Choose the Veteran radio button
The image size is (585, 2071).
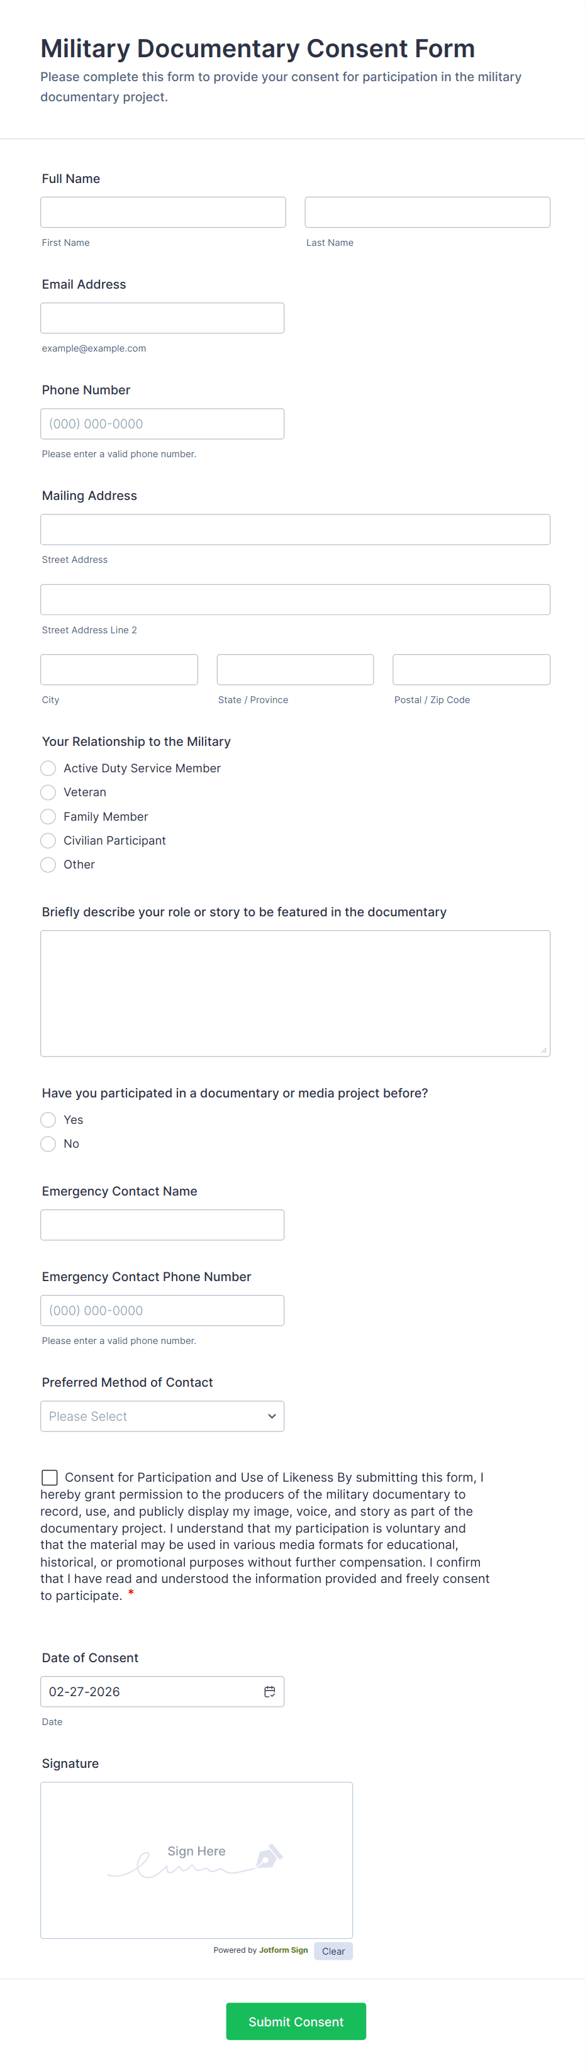pyautogui.click(x=48, y=792)
